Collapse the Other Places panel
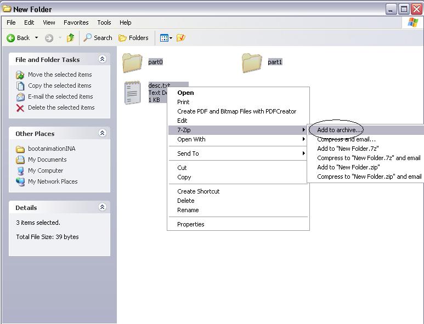Image resolution: width=424 pixels, height=324 pixels. [x=102, y=133]
